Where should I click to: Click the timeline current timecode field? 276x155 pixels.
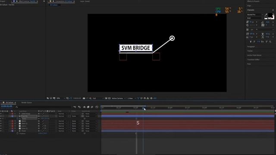coord(7,106)
